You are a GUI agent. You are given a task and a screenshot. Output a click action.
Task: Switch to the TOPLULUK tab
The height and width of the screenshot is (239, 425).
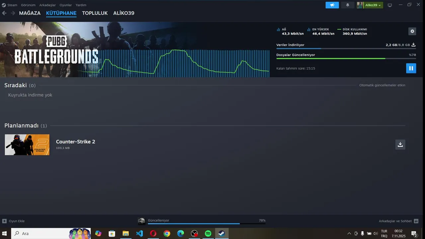pos(95,13)
